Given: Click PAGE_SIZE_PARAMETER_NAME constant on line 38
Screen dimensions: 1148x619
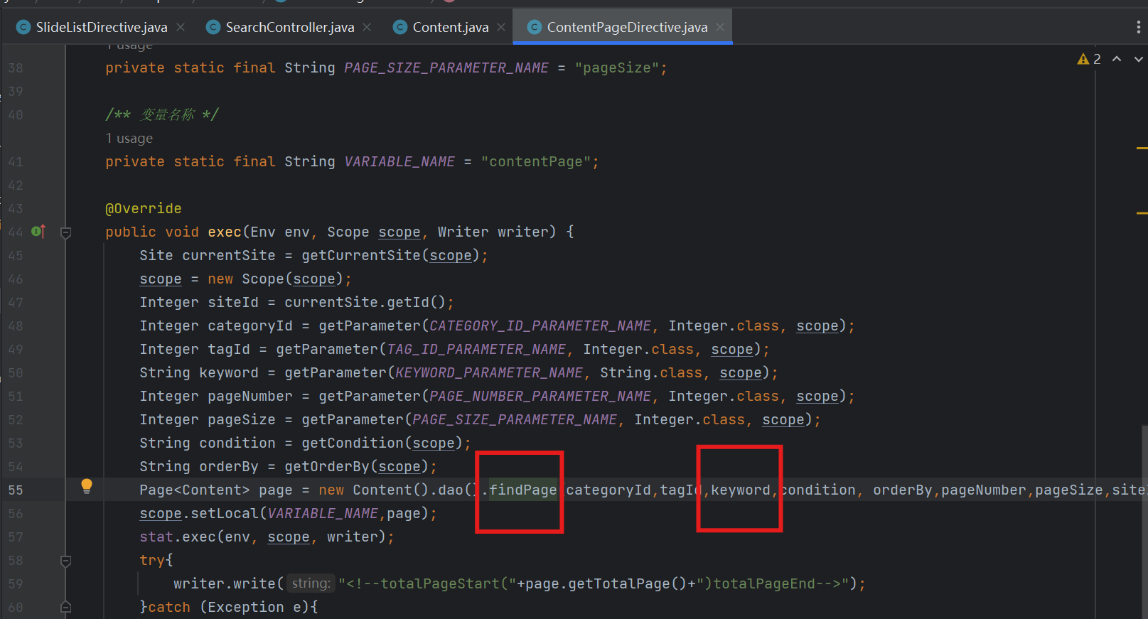Looking at the screenshot, I should 446,68.
